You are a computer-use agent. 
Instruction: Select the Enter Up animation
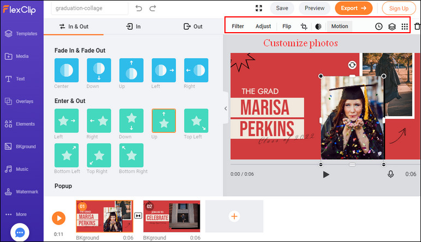click(164, 120)
